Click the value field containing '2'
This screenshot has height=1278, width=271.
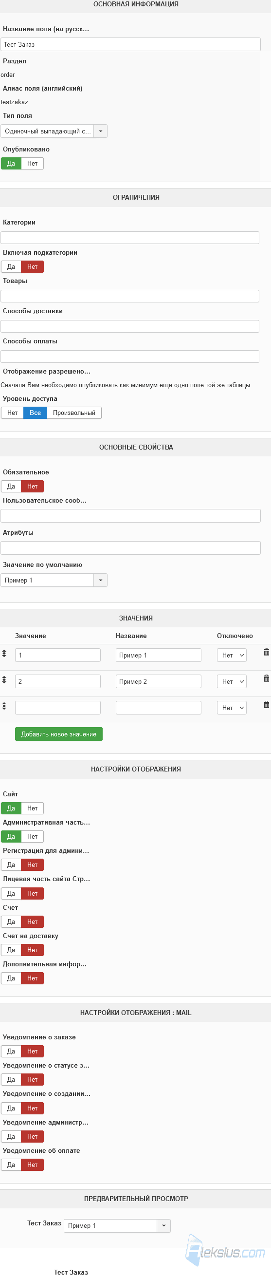[58, 681]
